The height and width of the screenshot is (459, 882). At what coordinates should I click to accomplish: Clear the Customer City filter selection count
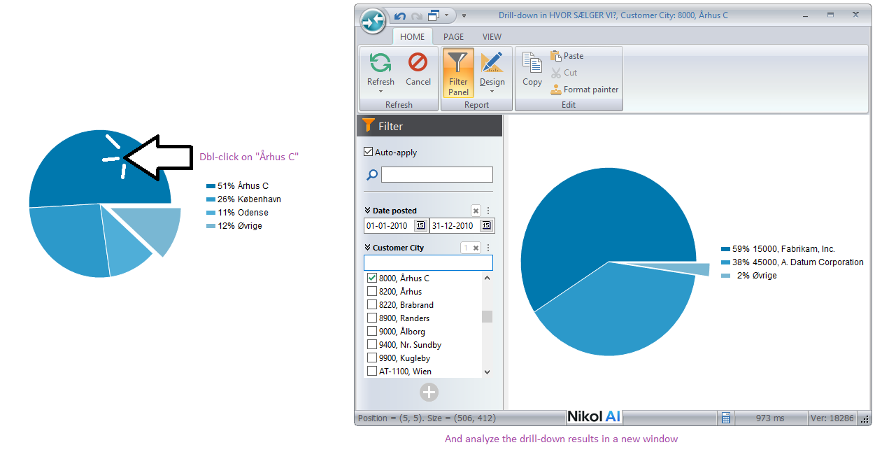(471, 248)
